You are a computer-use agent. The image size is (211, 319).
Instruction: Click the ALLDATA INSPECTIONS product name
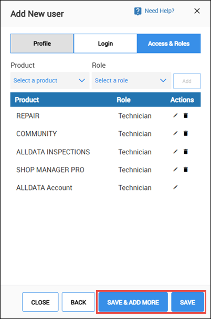[53, 152]
